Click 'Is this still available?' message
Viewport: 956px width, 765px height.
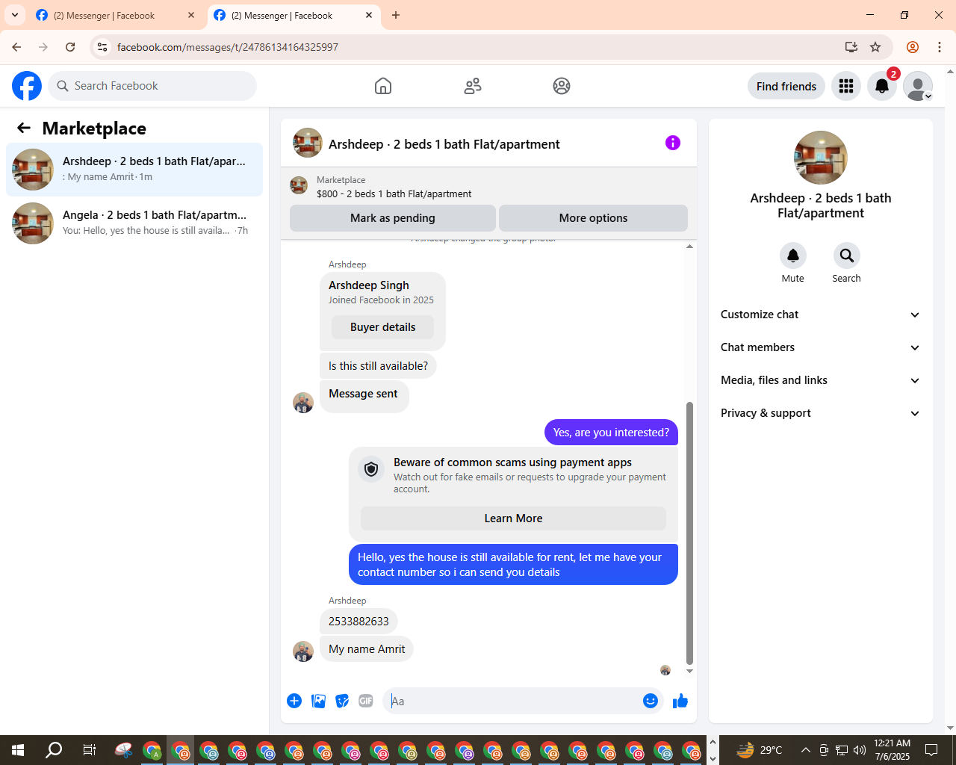point(378,366)
